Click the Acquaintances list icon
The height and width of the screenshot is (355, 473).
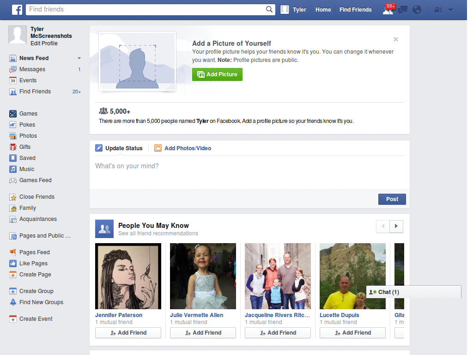point(12,220)
